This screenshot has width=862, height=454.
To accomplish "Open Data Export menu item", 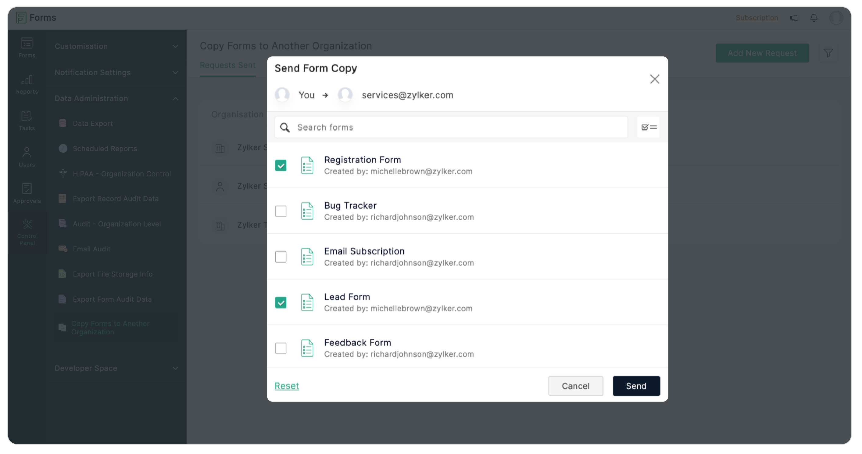I will [93, 123].
